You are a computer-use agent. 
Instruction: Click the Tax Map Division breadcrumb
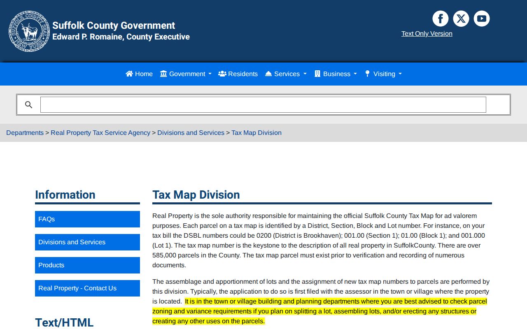(257, 133)
